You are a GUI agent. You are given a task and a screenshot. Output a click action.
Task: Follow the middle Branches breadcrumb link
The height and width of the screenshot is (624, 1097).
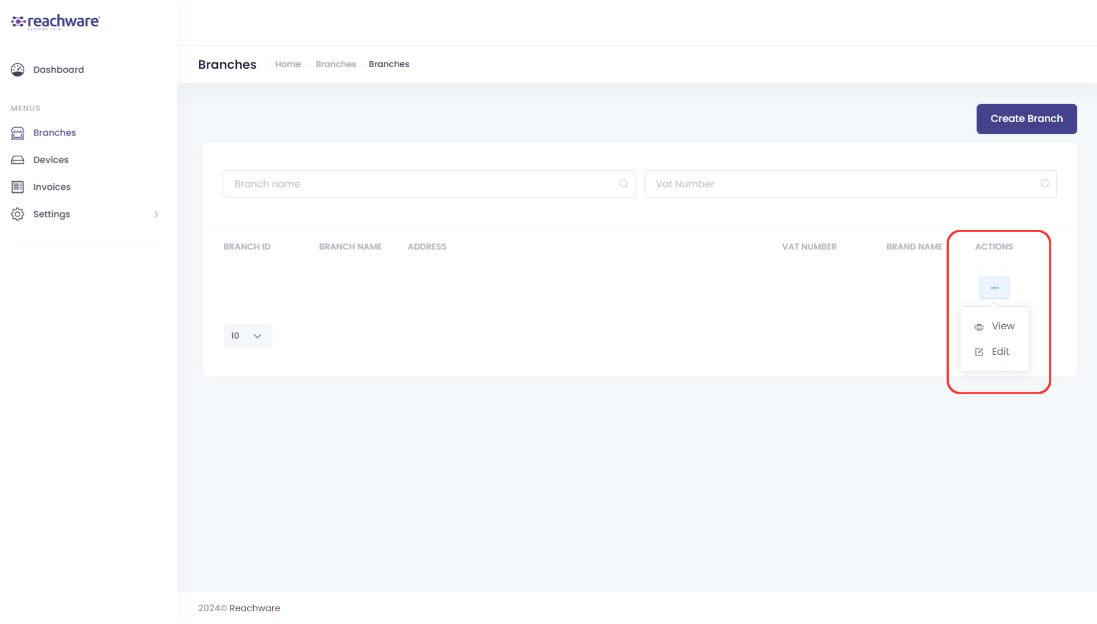coord(336,64)
